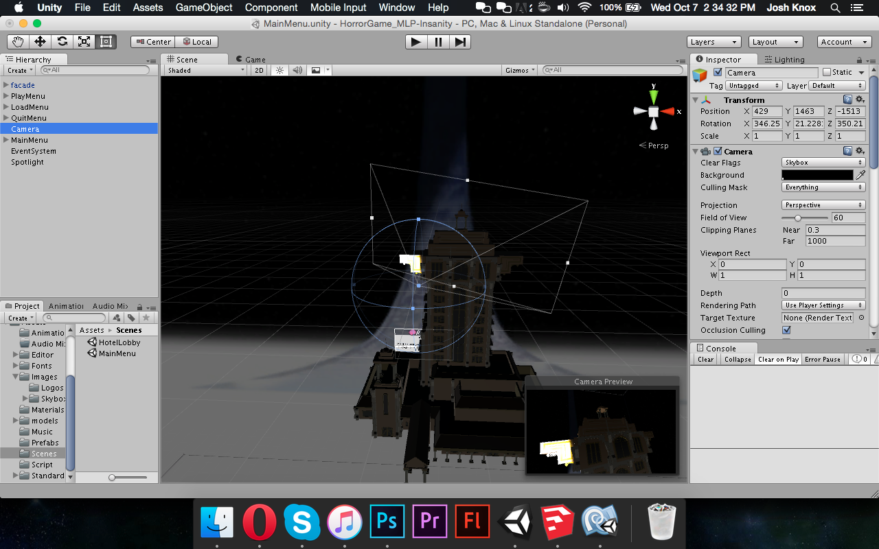
Task: Search by type in Project panel
Action: pos(117,318)
